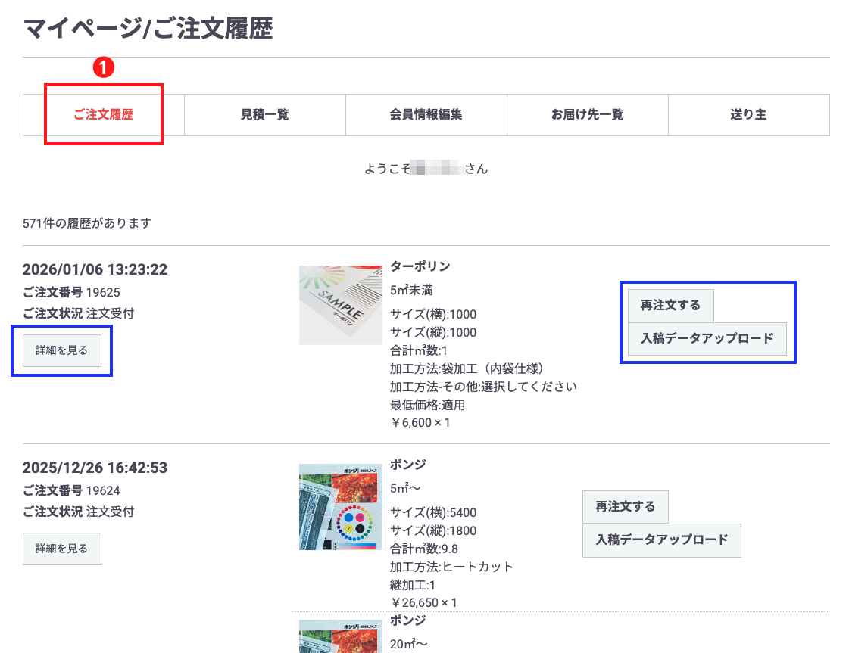Click the ターポリン sample product thumbnail
849x653 pixels.
339,305
